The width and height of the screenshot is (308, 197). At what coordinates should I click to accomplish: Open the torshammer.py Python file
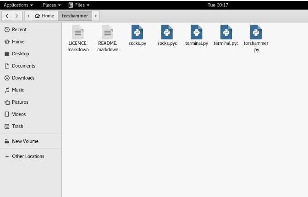[x=256, y=33]
